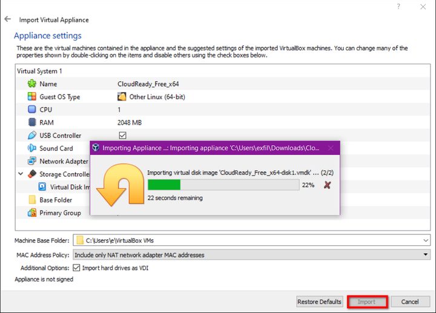The width and height of the screenshot is (436, 313).
Task: Select the Base Folder row label
Action: pos(56,200)
